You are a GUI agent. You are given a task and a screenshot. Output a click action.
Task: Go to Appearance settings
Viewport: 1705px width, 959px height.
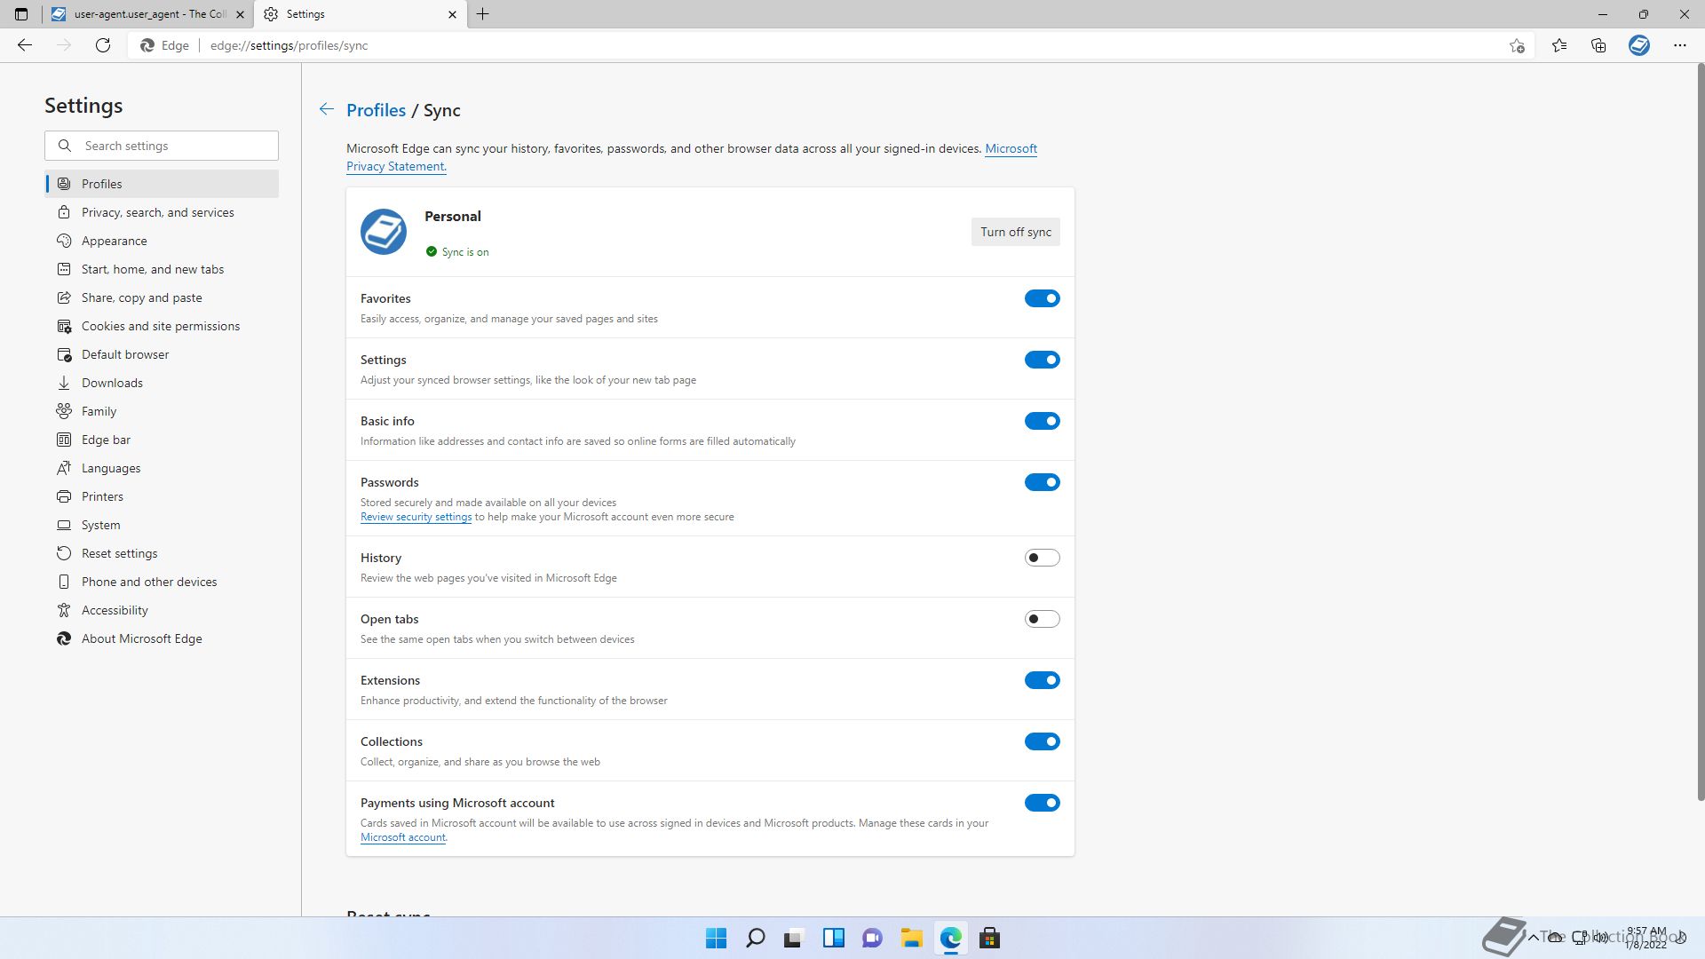(x=162, y=241)
